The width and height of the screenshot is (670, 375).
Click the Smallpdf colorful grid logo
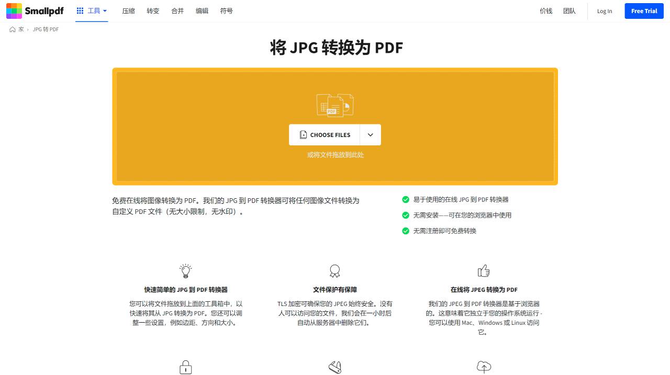[14, 10]
